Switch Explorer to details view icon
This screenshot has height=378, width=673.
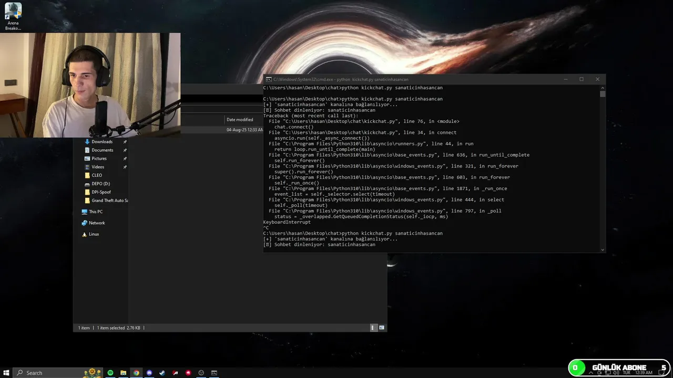[x=373, y=328]
